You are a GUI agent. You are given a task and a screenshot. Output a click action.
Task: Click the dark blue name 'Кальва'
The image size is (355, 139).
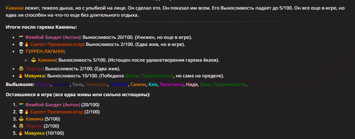[61, 84]
